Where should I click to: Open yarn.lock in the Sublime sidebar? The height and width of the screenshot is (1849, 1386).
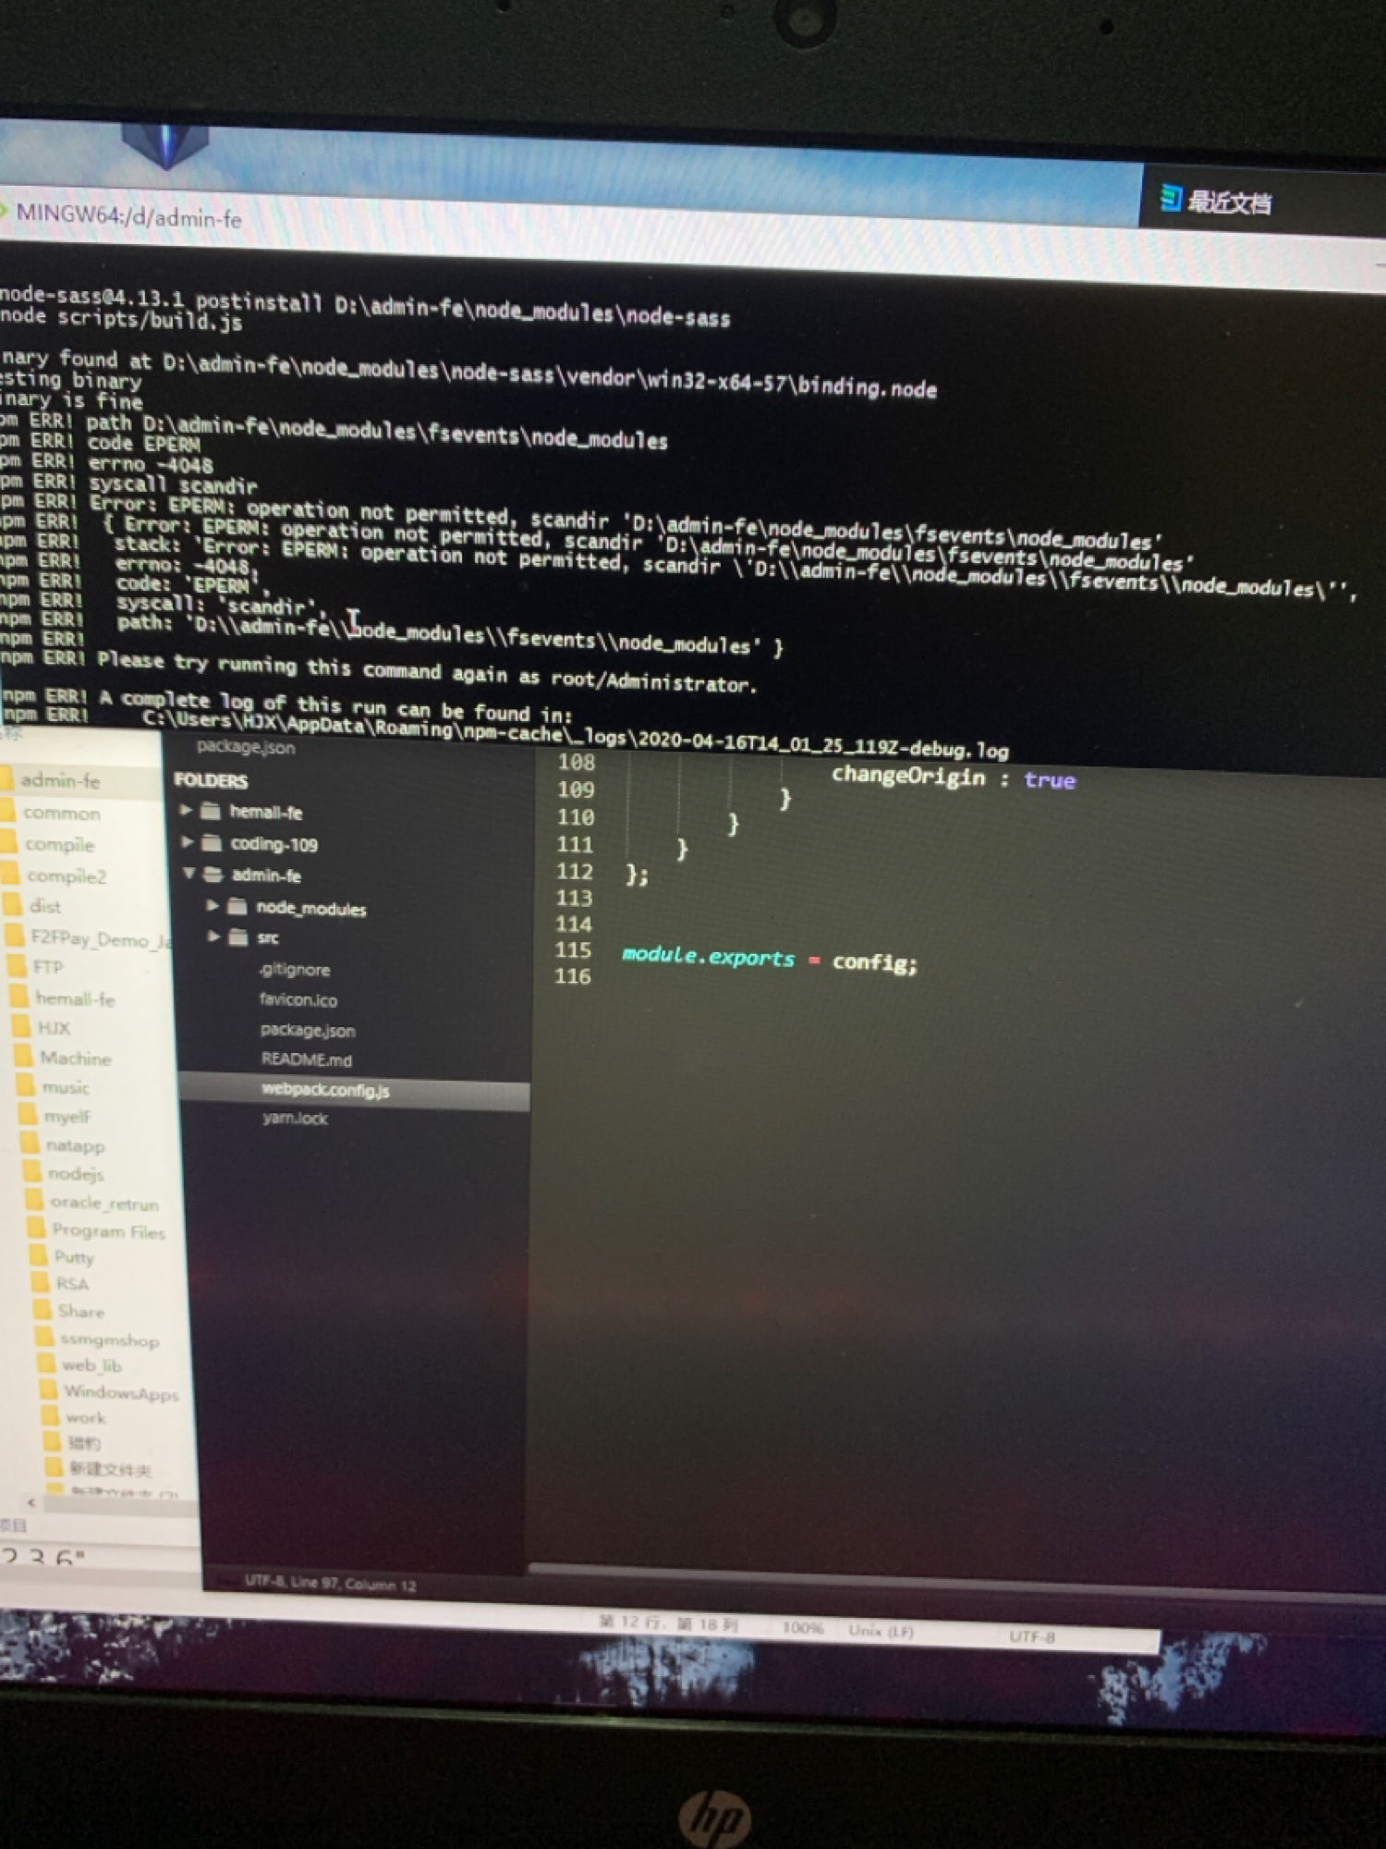pyautogui.click(x=295, y=1119)
